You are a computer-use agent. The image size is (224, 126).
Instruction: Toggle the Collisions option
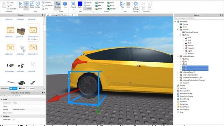[47, 2]
